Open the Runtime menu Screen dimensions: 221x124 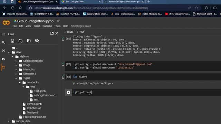point(47,26)
